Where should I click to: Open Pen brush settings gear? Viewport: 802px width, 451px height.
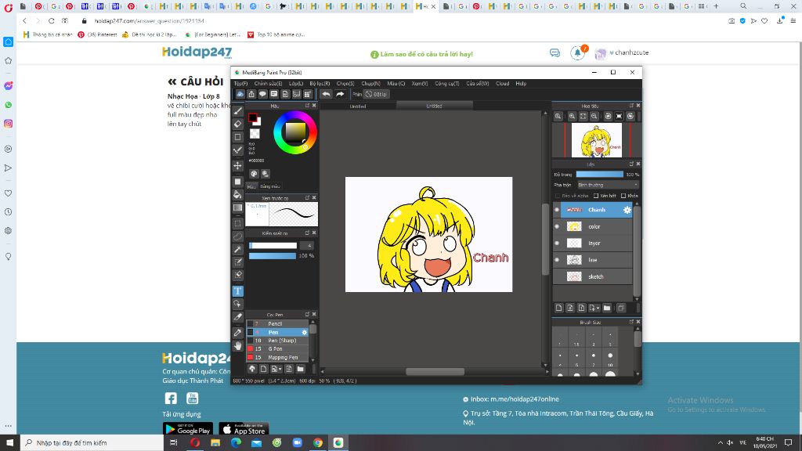305,332
